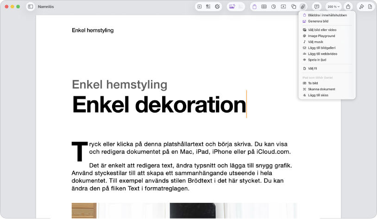Click the add page icon in toolbar
The image size is (377, 219).
200,7
